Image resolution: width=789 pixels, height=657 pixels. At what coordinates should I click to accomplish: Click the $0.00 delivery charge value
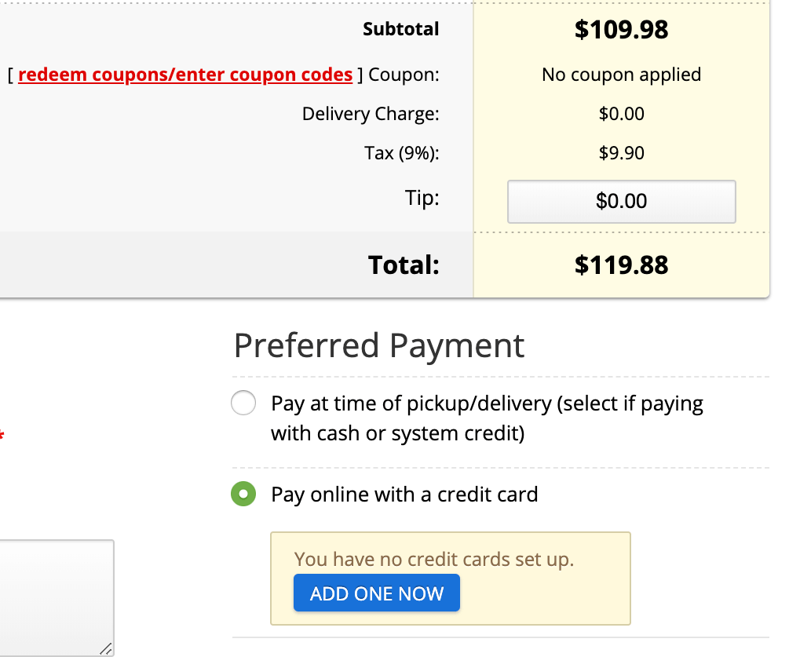[x=621, y=114]
